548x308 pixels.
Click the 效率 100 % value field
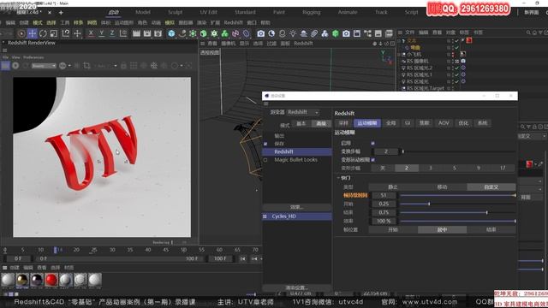tap(384, 222)
